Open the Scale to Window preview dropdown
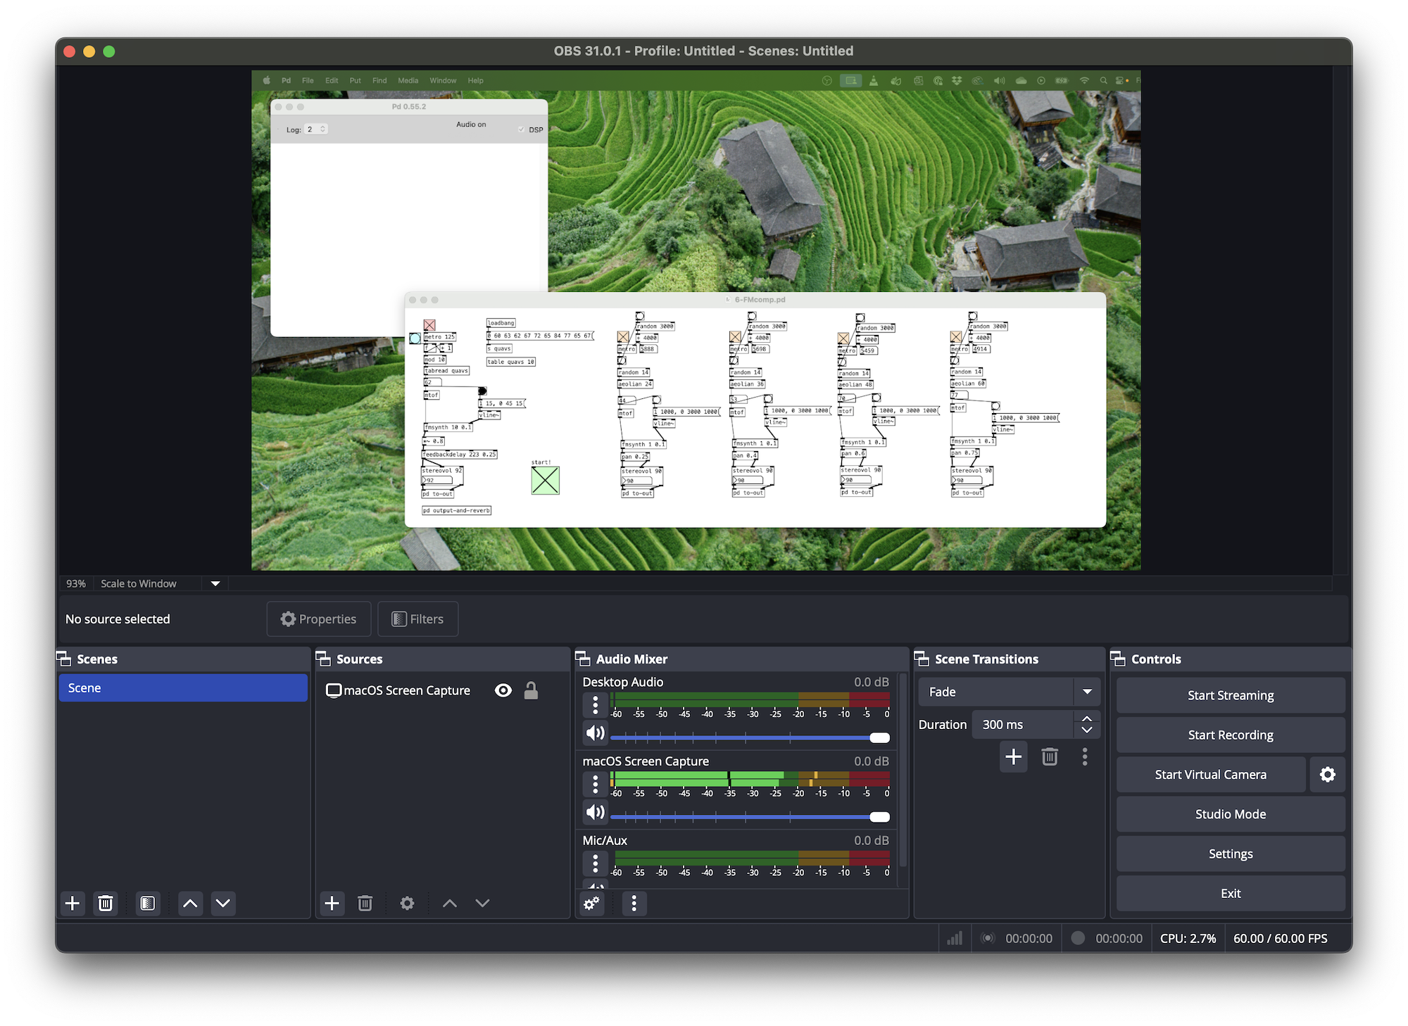1408x1026 pixels. point(215,583)
